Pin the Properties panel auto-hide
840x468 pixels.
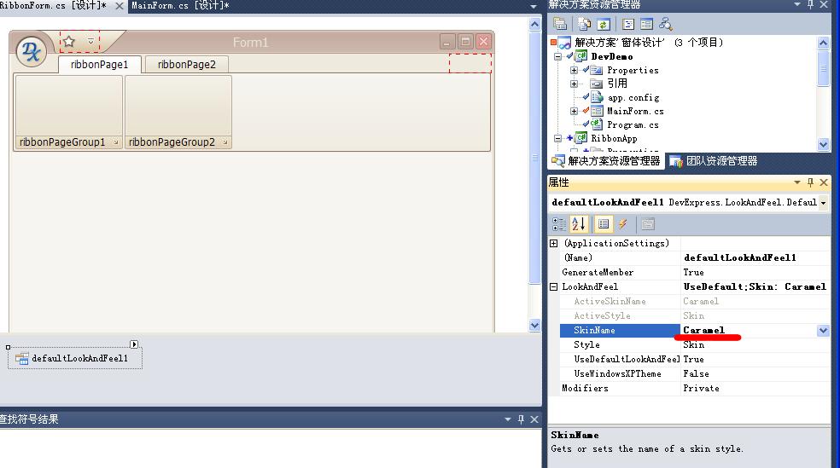[810, 182]
